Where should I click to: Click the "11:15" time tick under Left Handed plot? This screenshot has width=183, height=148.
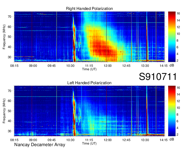point(89,140)
